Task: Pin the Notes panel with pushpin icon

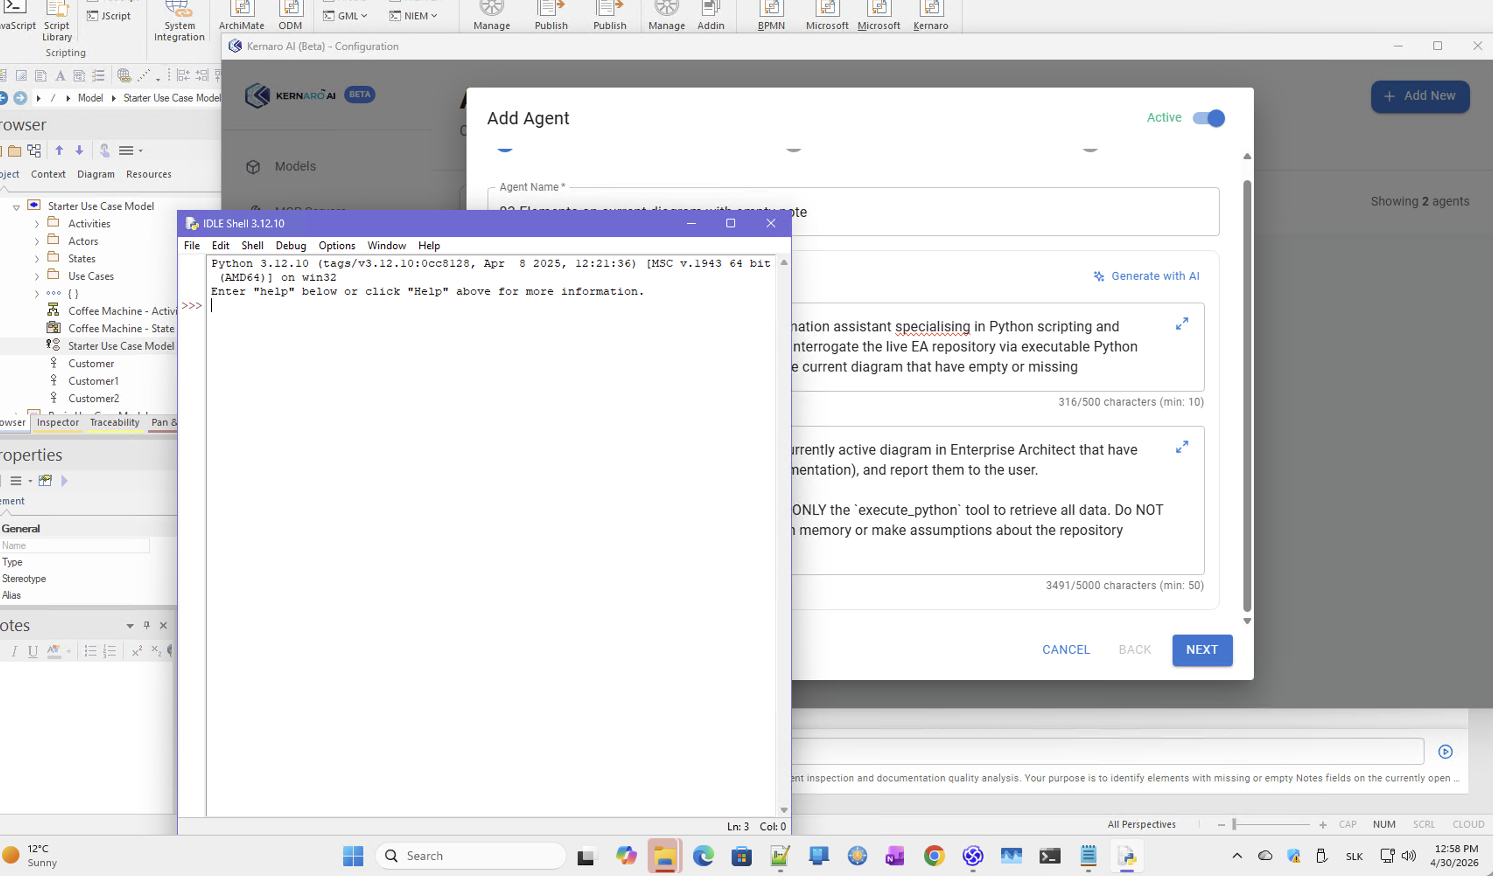Action: 146,625
